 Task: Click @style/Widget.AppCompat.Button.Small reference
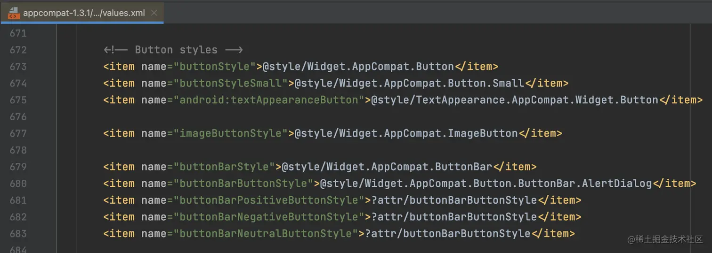point(409,83)
